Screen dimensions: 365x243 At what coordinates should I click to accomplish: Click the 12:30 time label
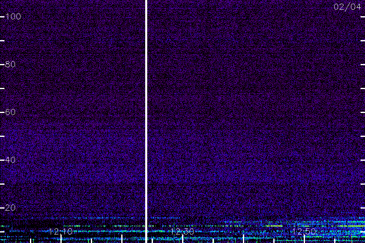182,232
